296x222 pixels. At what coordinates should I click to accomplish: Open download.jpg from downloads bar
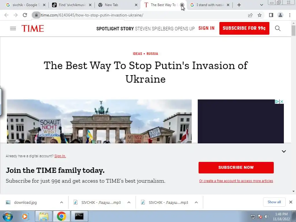pyautogui.click(x=25, y=202)
